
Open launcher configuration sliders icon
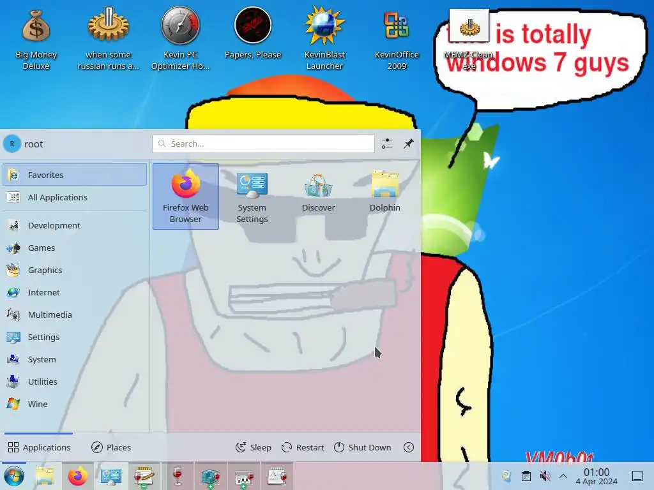[x=387, y=144]
